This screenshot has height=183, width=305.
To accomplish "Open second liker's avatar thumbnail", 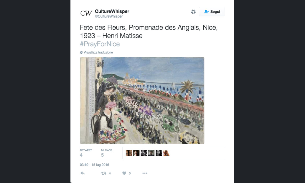I will (x=136, y=153).
